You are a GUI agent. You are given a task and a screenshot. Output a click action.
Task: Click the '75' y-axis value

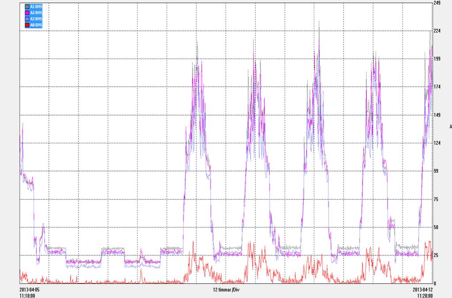(x=436, y=199)
